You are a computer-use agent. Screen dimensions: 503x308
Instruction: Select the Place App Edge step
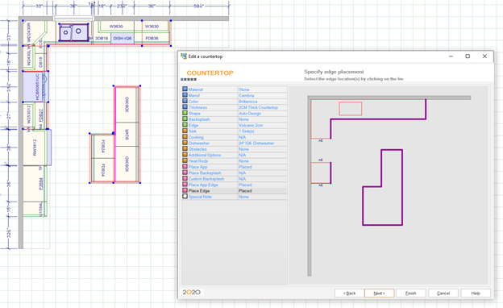point(203,185)
